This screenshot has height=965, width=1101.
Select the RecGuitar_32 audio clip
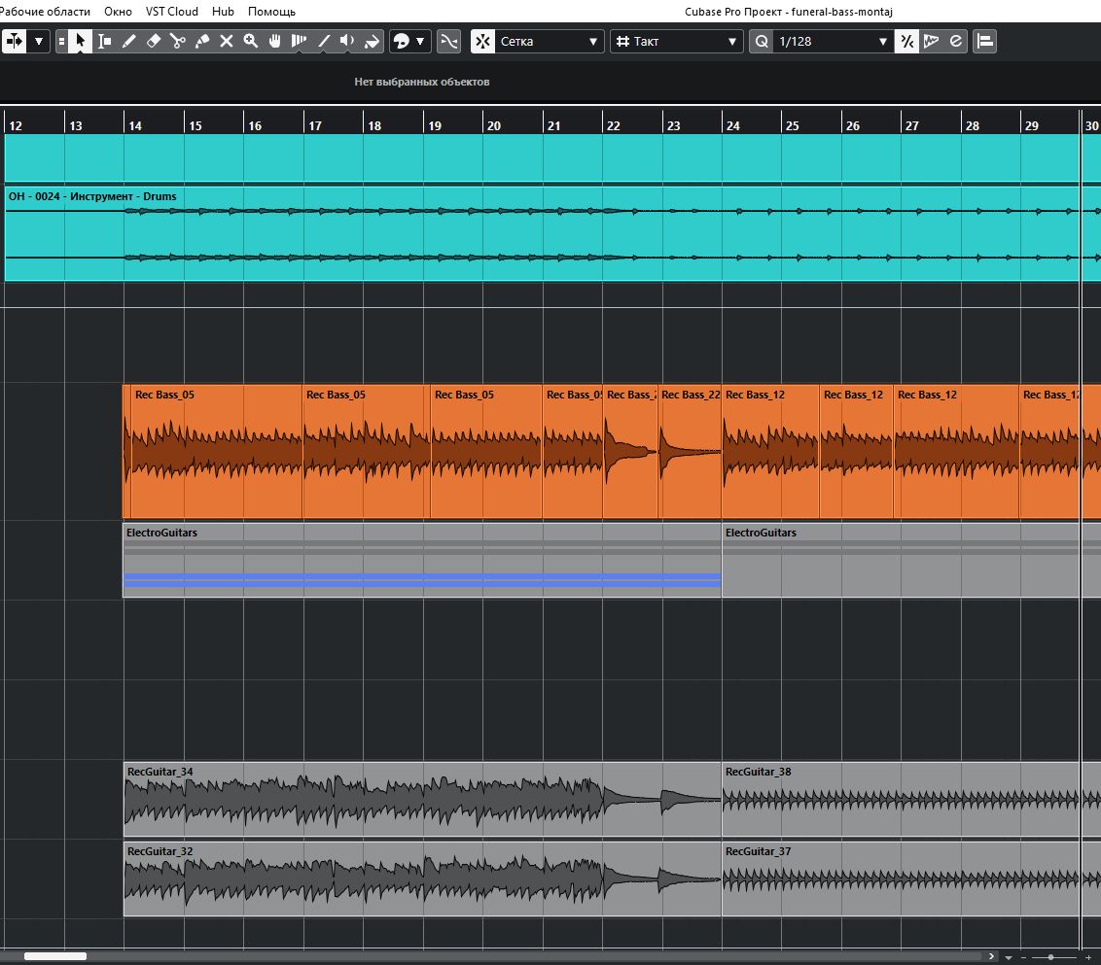click(x=422, y=879)
